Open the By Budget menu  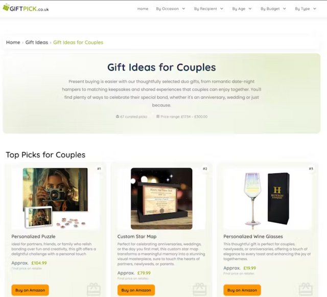click(273, 9)
